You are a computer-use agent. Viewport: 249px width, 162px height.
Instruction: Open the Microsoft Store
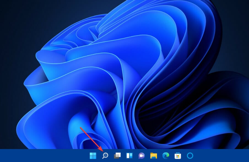[178, 156]
